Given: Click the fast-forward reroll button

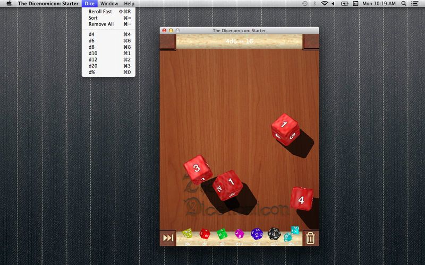Looking at the screenshot, I should (x=168, y=238).
